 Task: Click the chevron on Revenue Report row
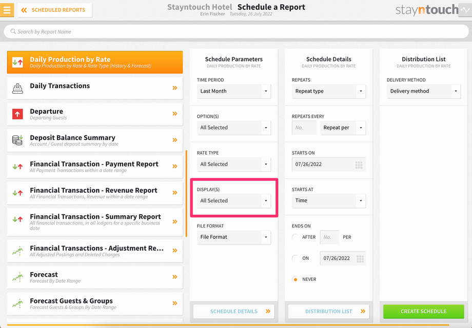click(x=174, y=192)
